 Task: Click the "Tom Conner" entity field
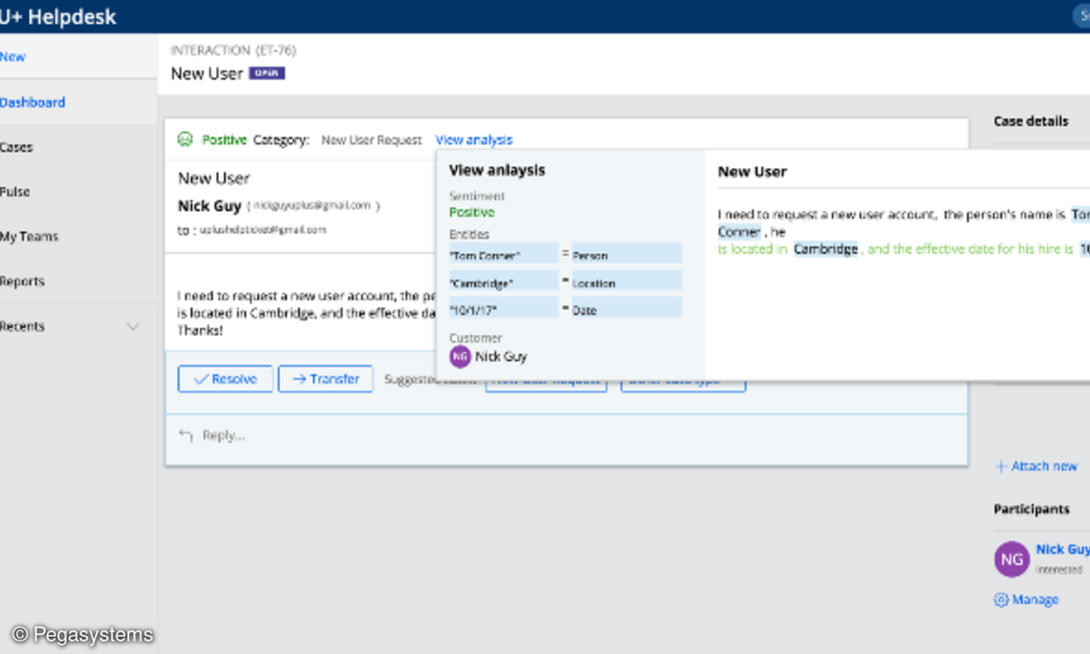(503, 255)
